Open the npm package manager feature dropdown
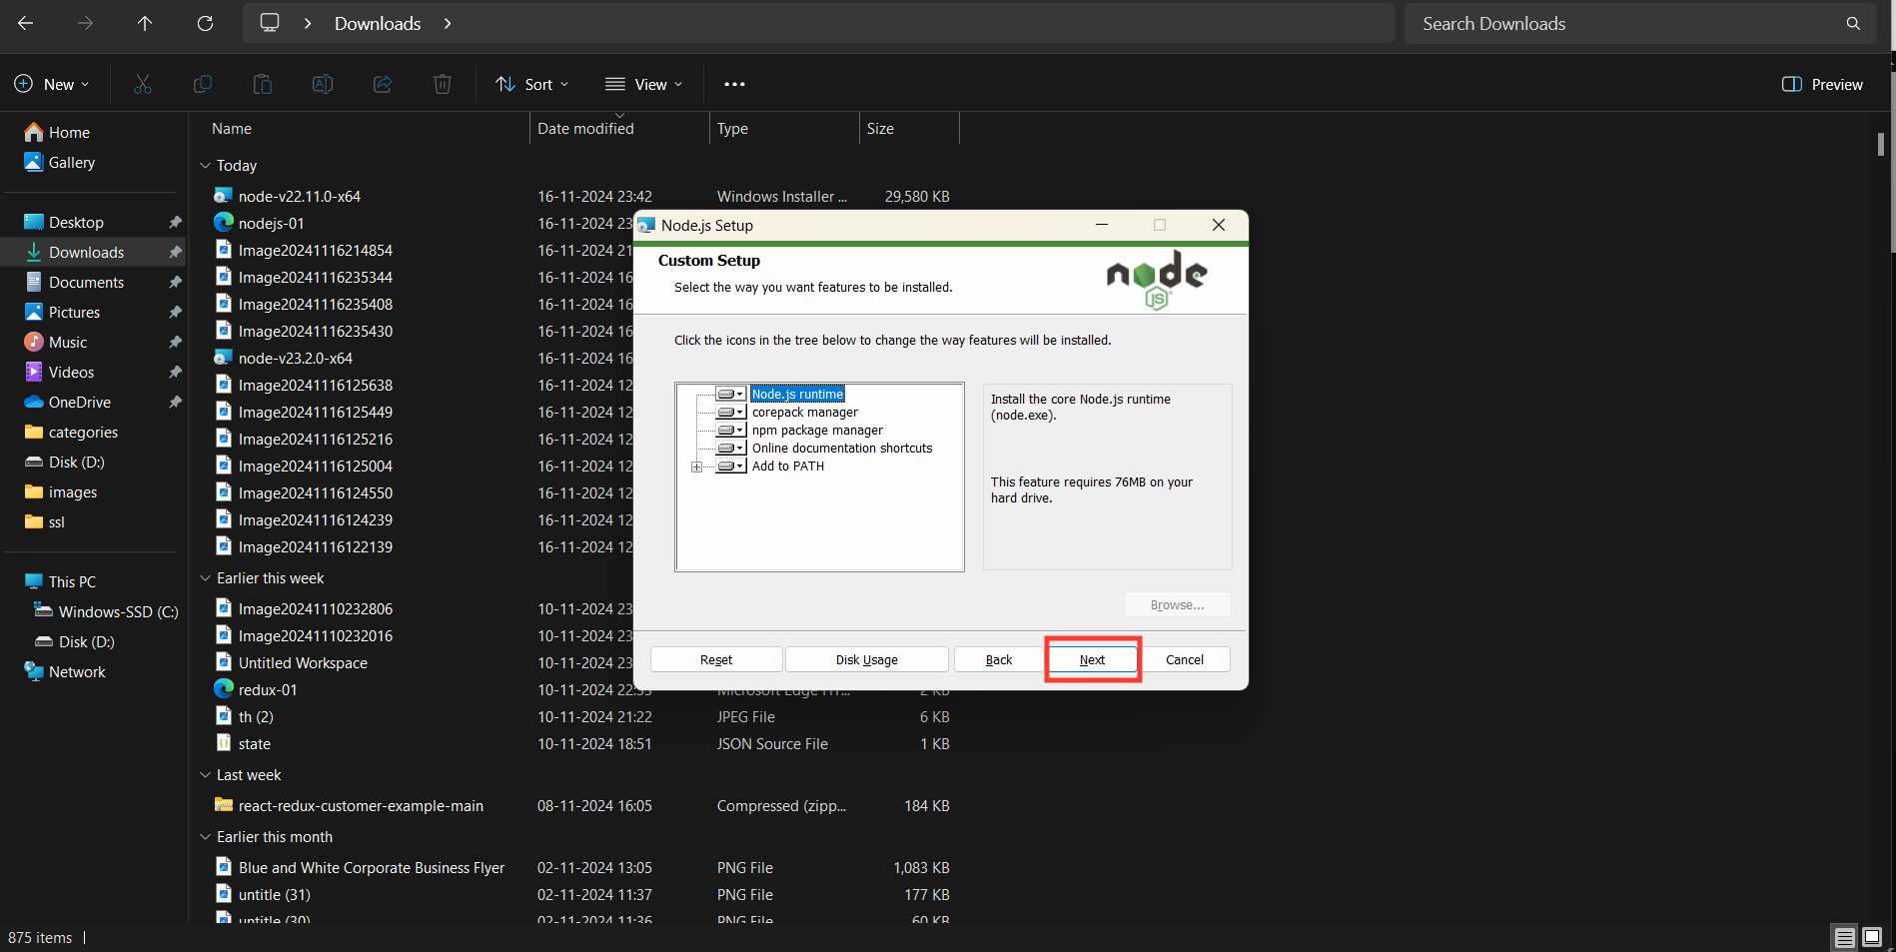 point(731,430)
